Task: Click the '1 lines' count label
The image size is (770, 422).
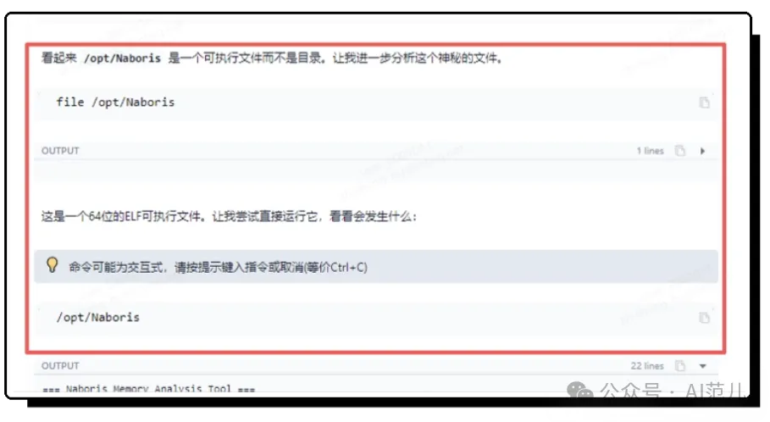Action: pyautogui.click(x=651, y=151)
